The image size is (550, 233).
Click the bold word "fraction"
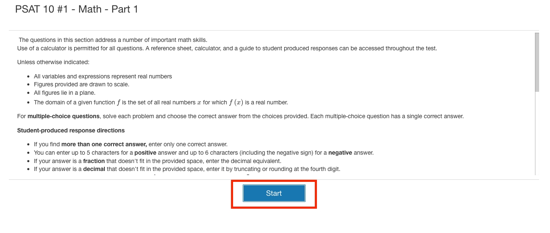(94, 161)
